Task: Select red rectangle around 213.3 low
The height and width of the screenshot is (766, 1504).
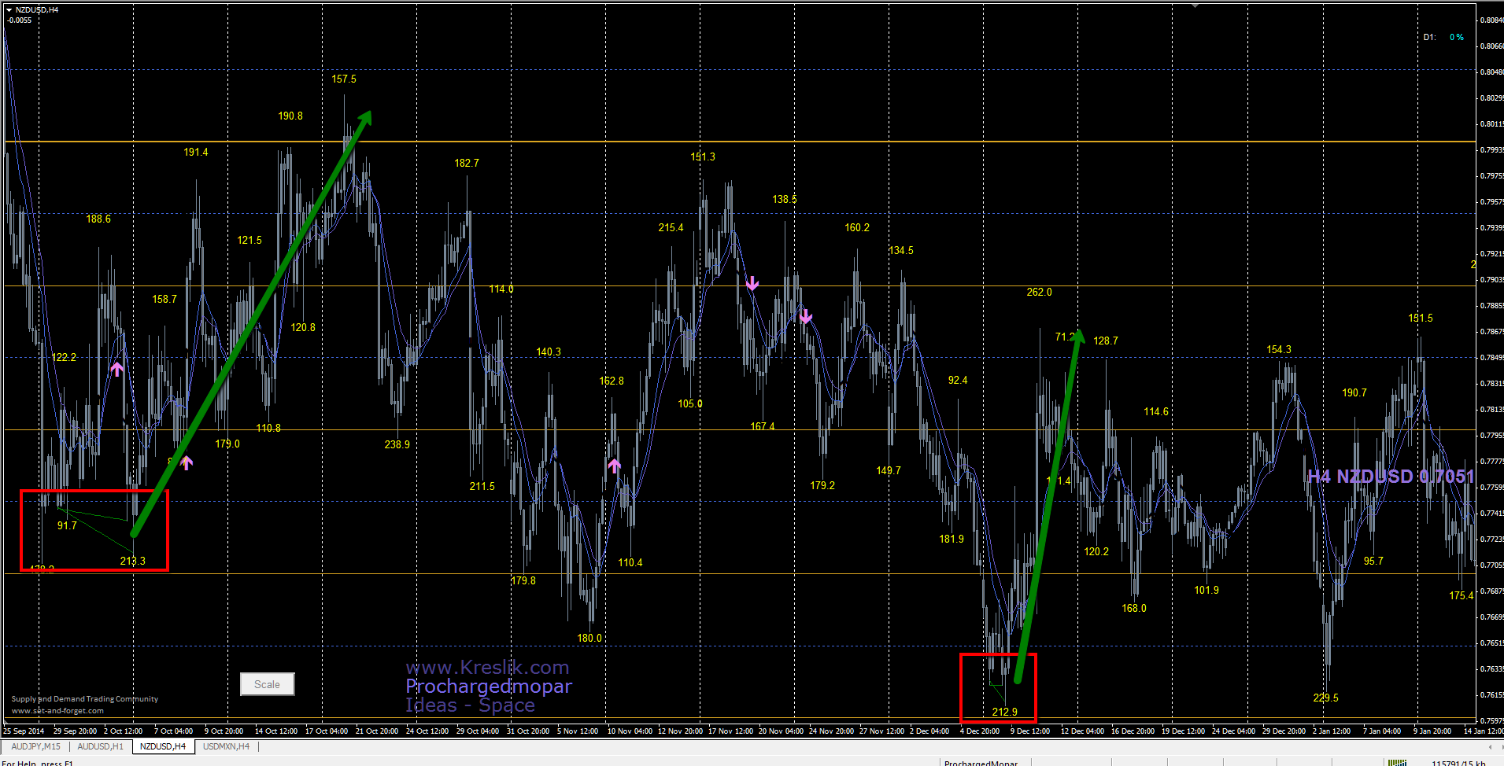Action: pos(94,530)
